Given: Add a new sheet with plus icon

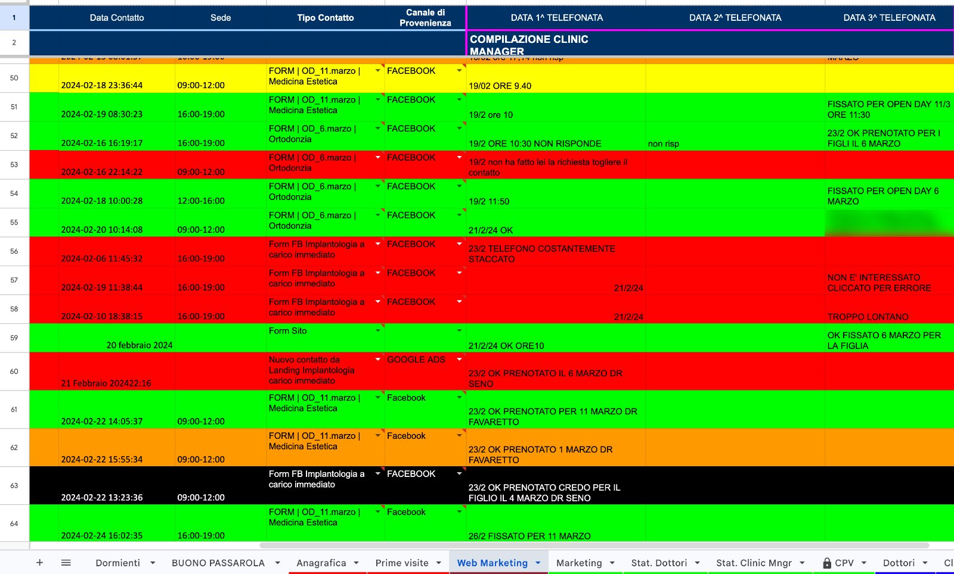Looking at the screenshot, I should point(39,563).
